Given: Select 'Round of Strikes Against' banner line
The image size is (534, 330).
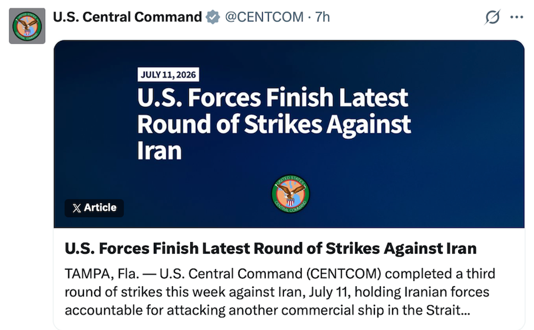Looking at the screenshot, I should [x=274, y=124].
